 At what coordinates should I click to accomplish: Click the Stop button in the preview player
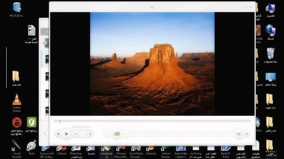58,134
